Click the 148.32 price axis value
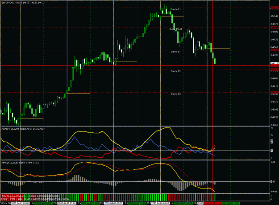Screen dimensions: 279x205 275,40
